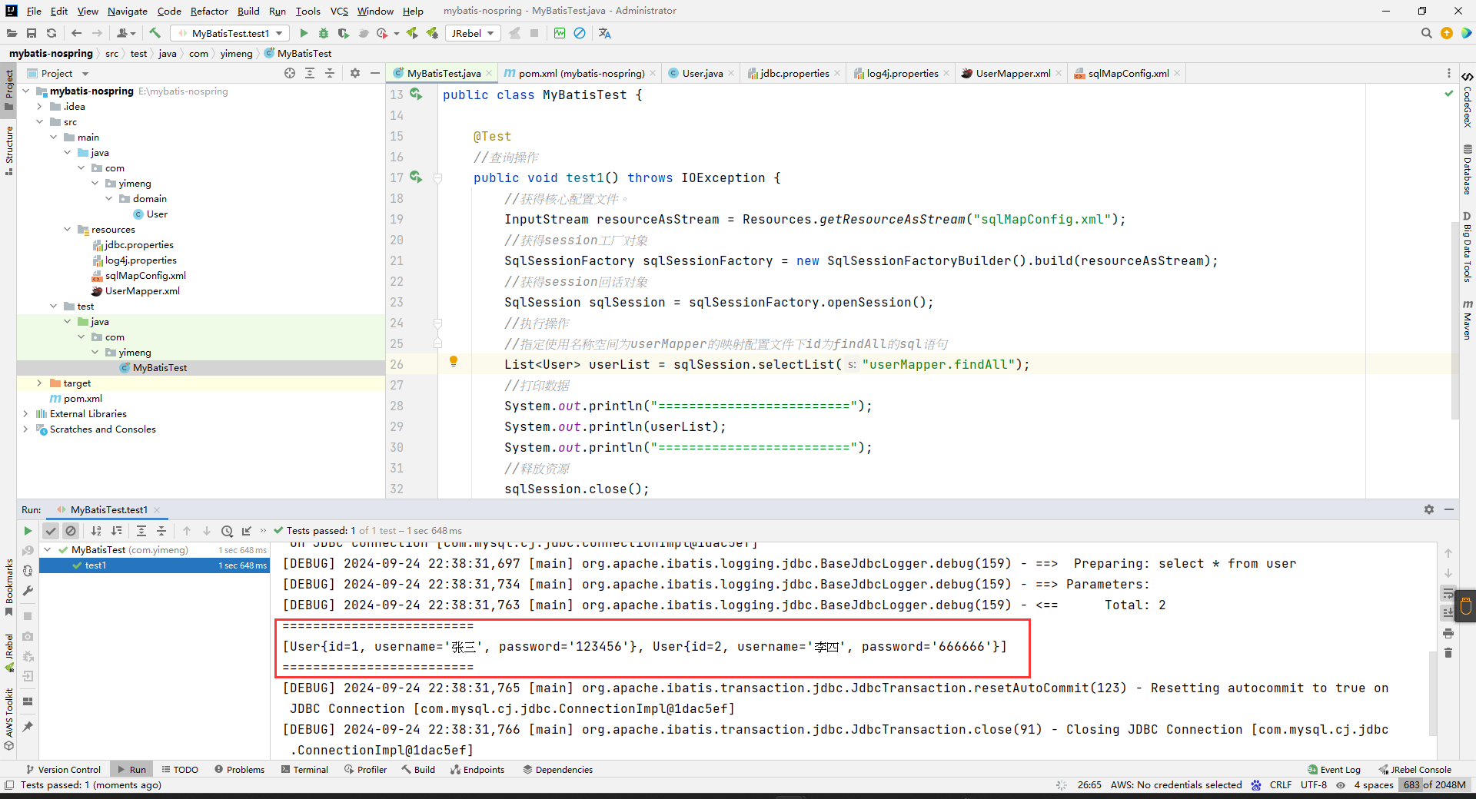Image resolution: width=1476 pixels, height=799 pixels.
Task: Click the yimeng breadcrumb in the navigation bar
Action: [236, 53]
